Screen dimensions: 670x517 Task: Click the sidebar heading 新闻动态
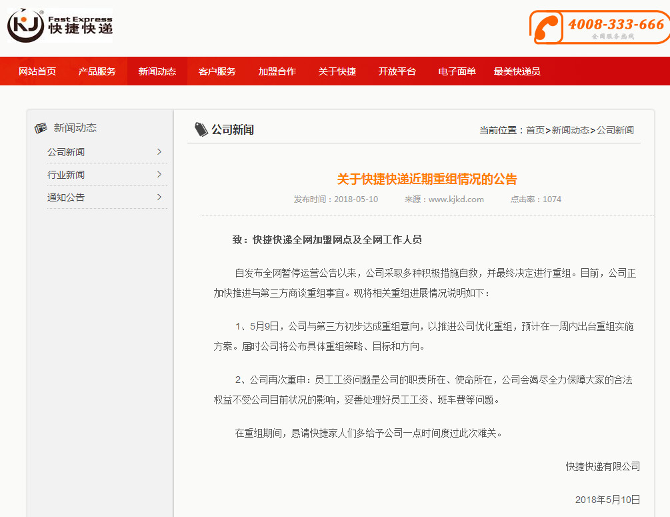(75, 128)
